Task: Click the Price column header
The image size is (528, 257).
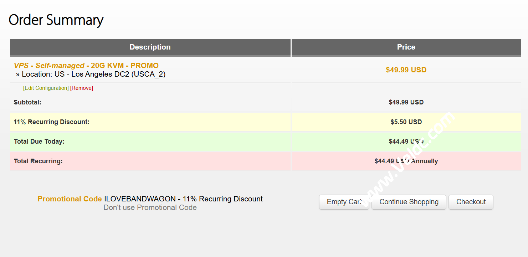Action: [406, 47]
